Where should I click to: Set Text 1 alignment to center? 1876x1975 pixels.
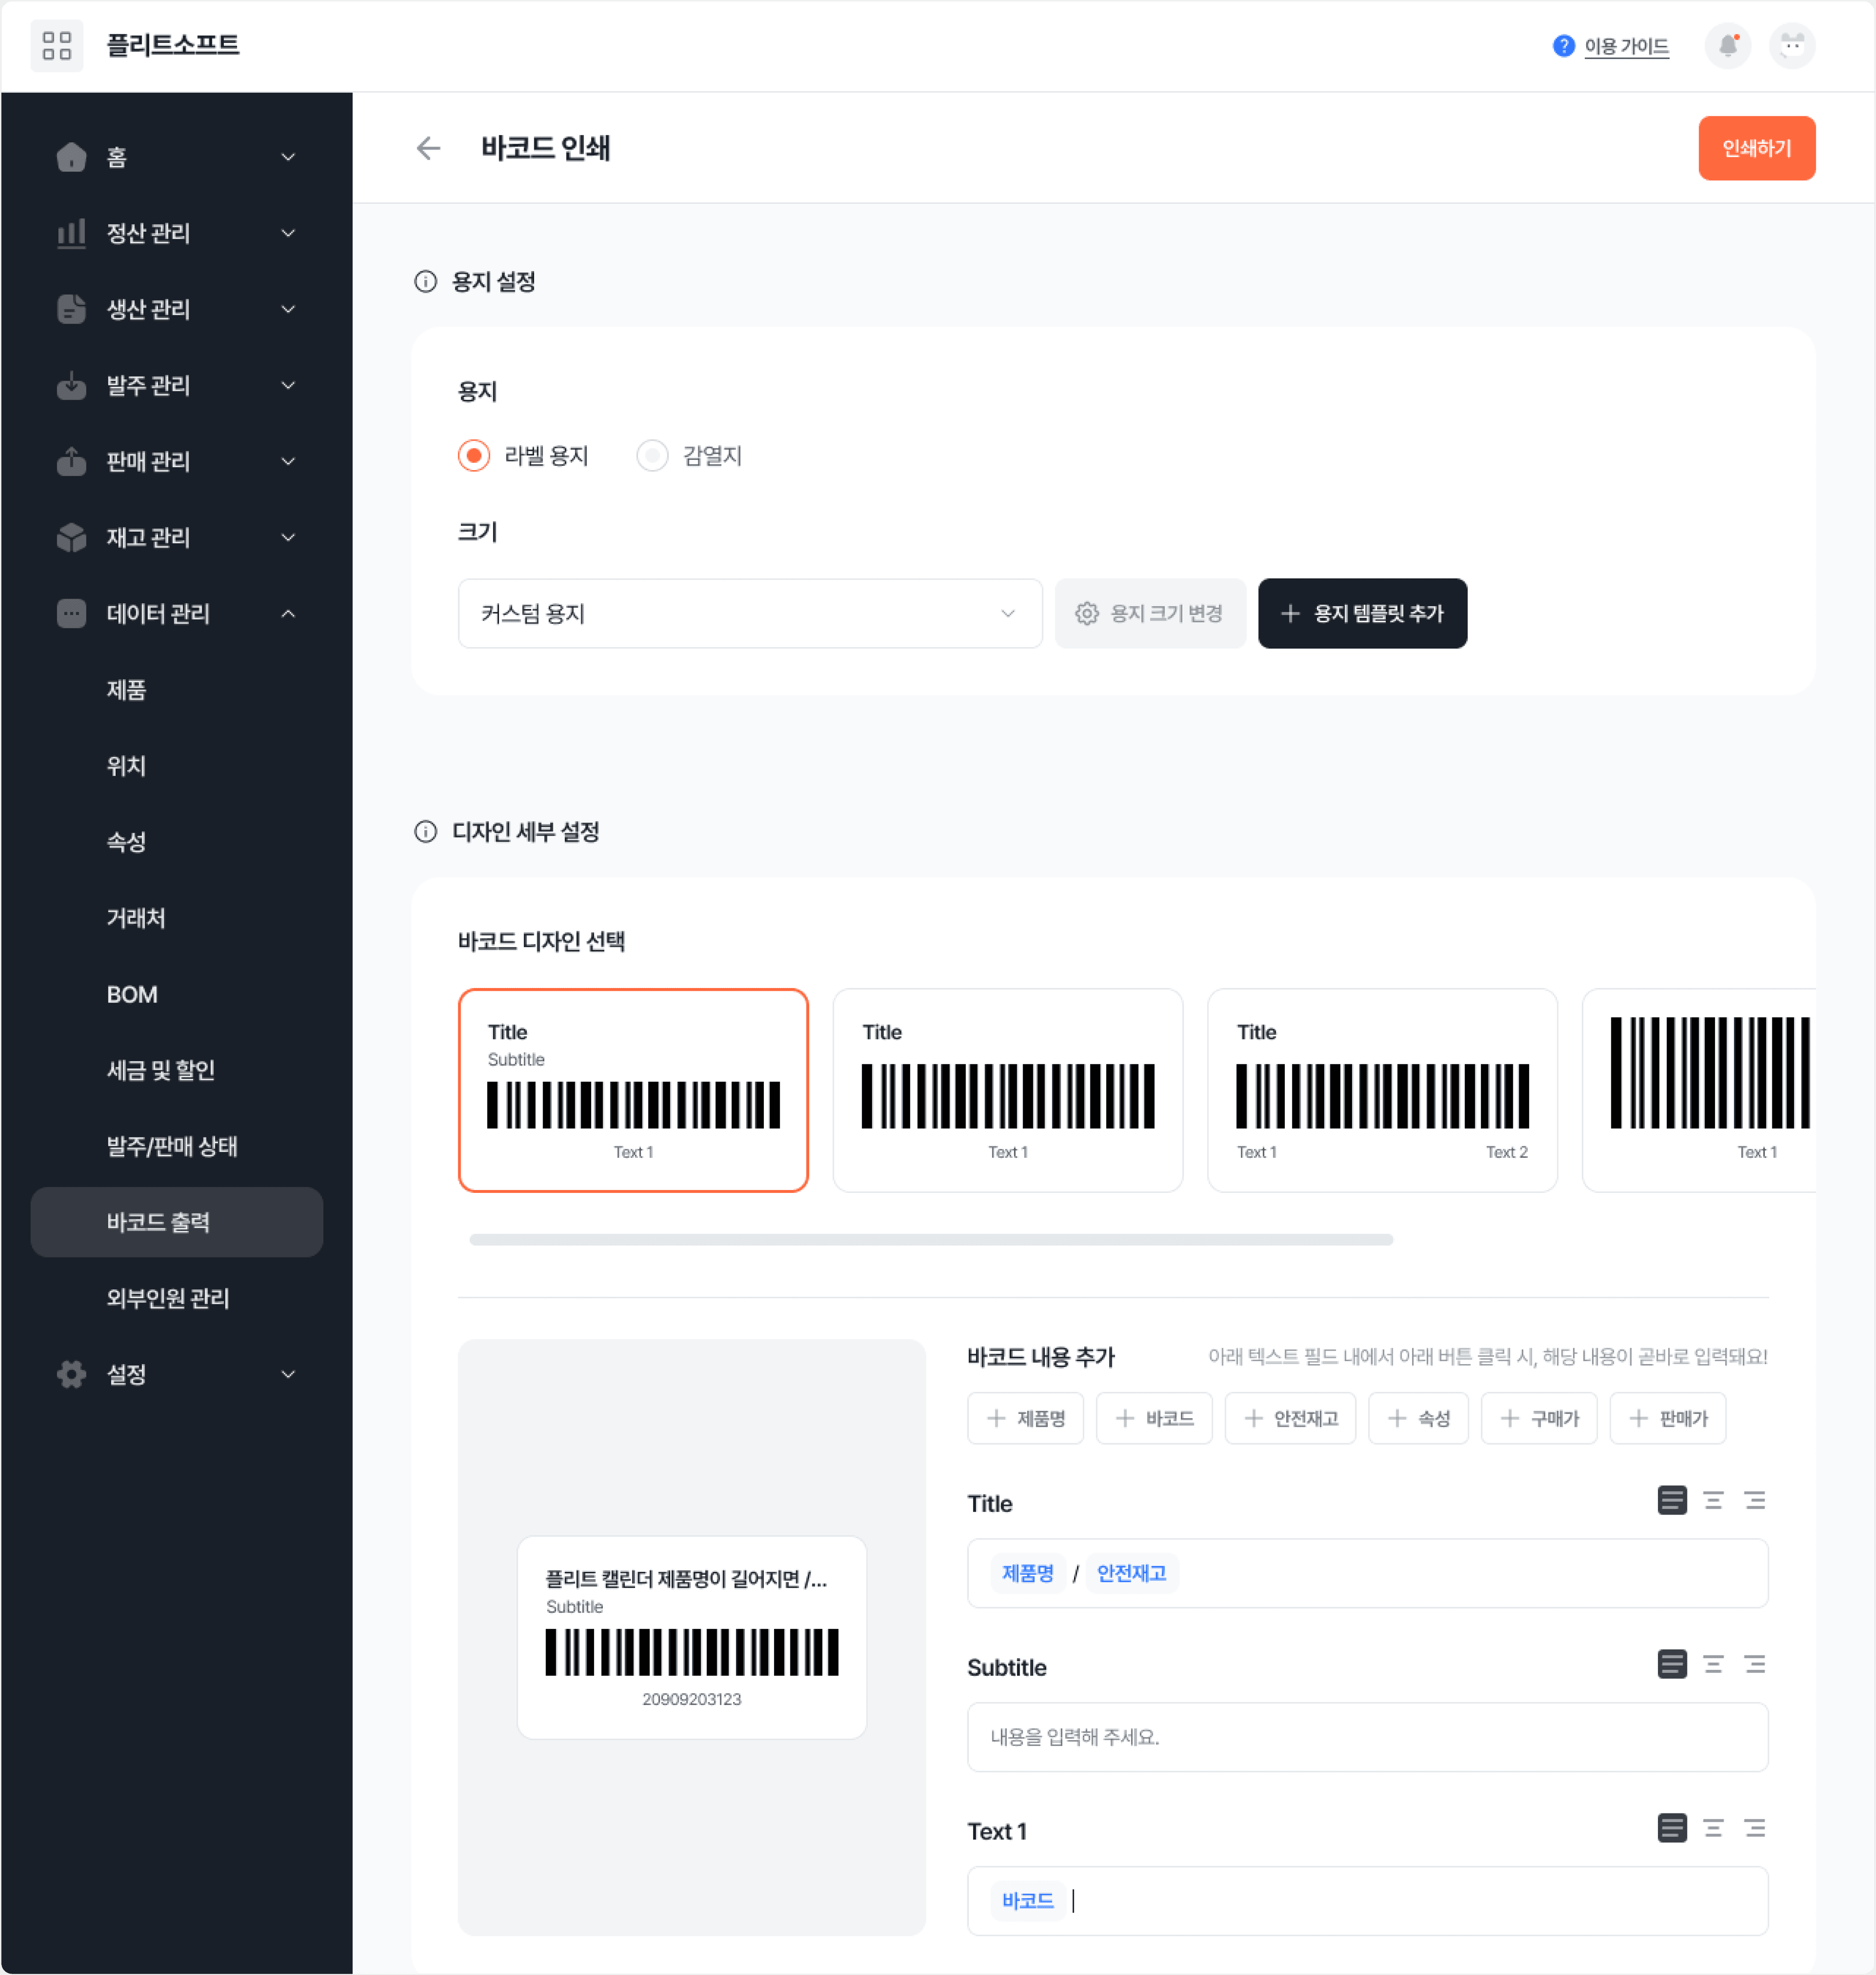pos(1713,1828)
